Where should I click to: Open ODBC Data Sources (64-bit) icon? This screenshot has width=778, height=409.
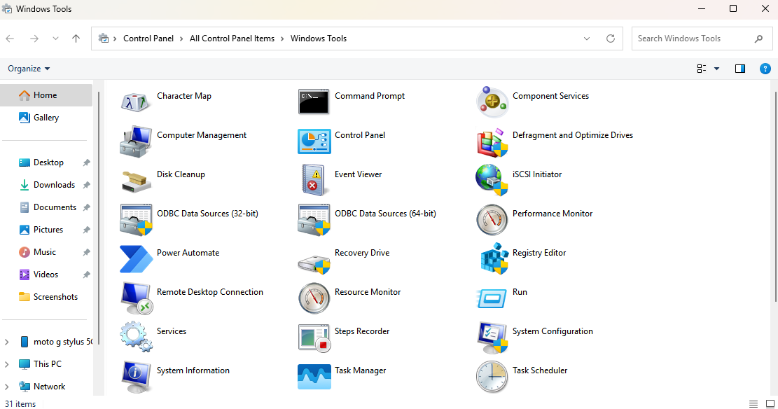tap(314, 219)
